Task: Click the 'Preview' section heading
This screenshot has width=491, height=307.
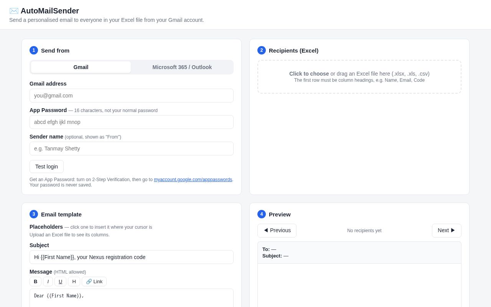Action: coord(280,214)
